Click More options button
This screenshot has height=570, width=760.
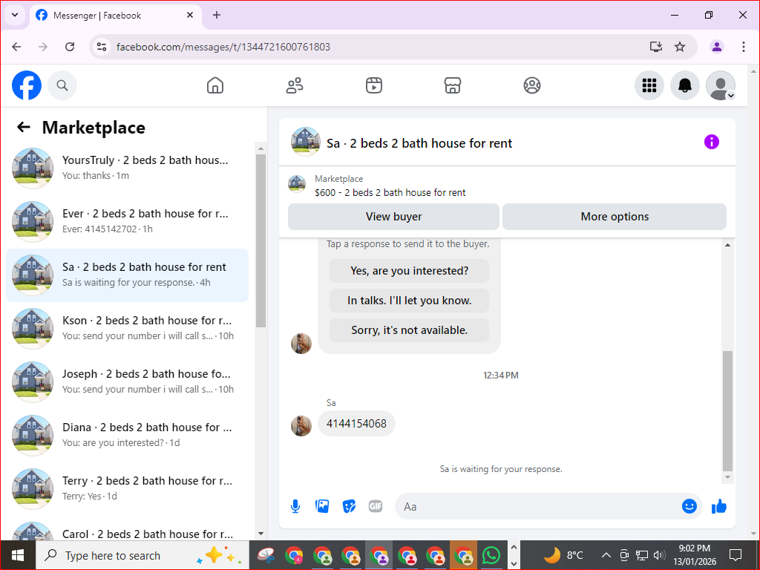(x=615, y=217)
